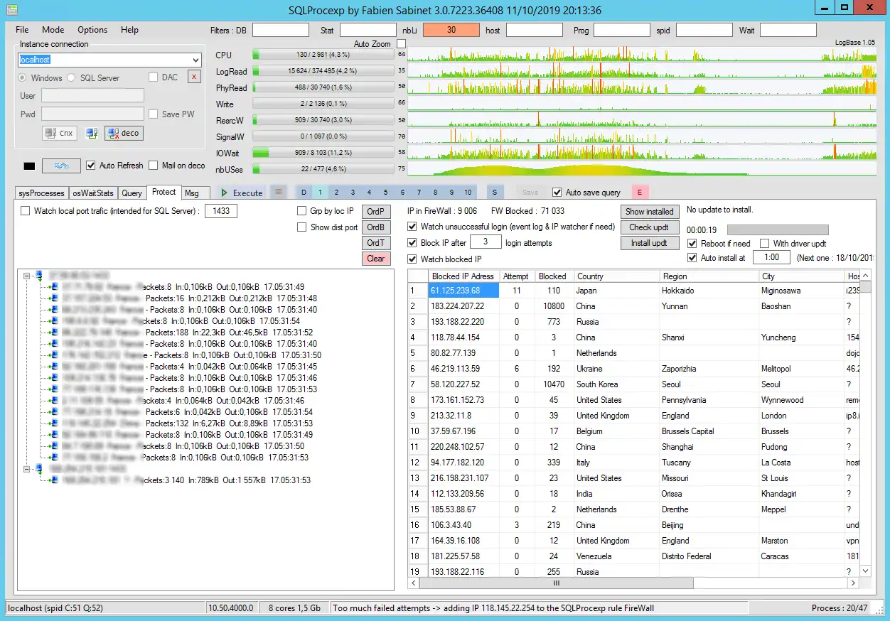Viewport: 890px width, 621px height.
Task: Click the red x remove-instance button
Action: (x=194, y=77)
